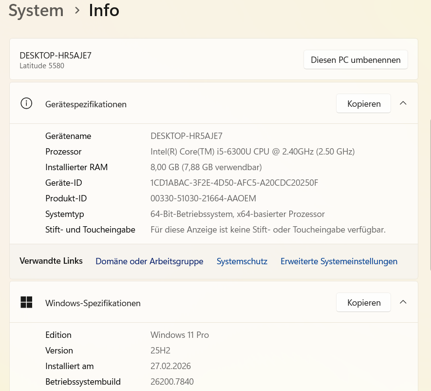Click the Prozessor label

[x=63, y=152]
